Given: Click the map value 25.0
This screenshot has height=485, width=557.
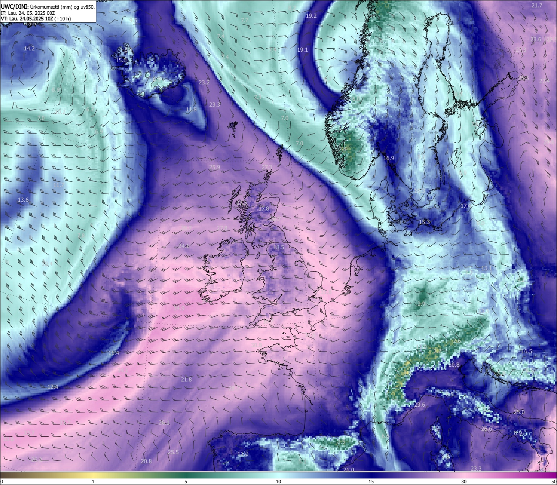Looking at the screenshot, I should point(519,412).
